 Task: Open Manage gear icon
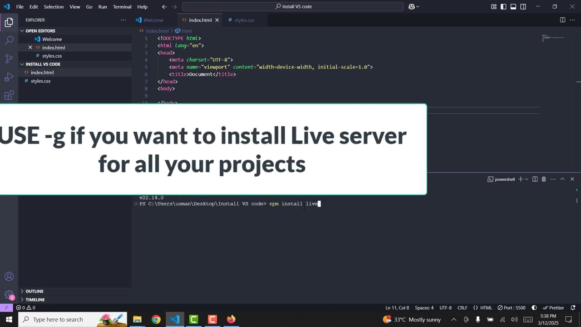9,295
